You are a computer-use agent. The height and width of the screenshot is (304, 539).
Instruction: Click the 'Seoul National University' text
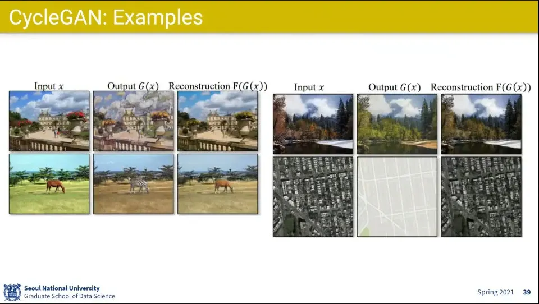point(62,288)
